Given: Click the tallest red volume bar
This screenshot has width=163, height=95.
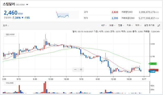Looking at the screenshot, I should point(45,87).
